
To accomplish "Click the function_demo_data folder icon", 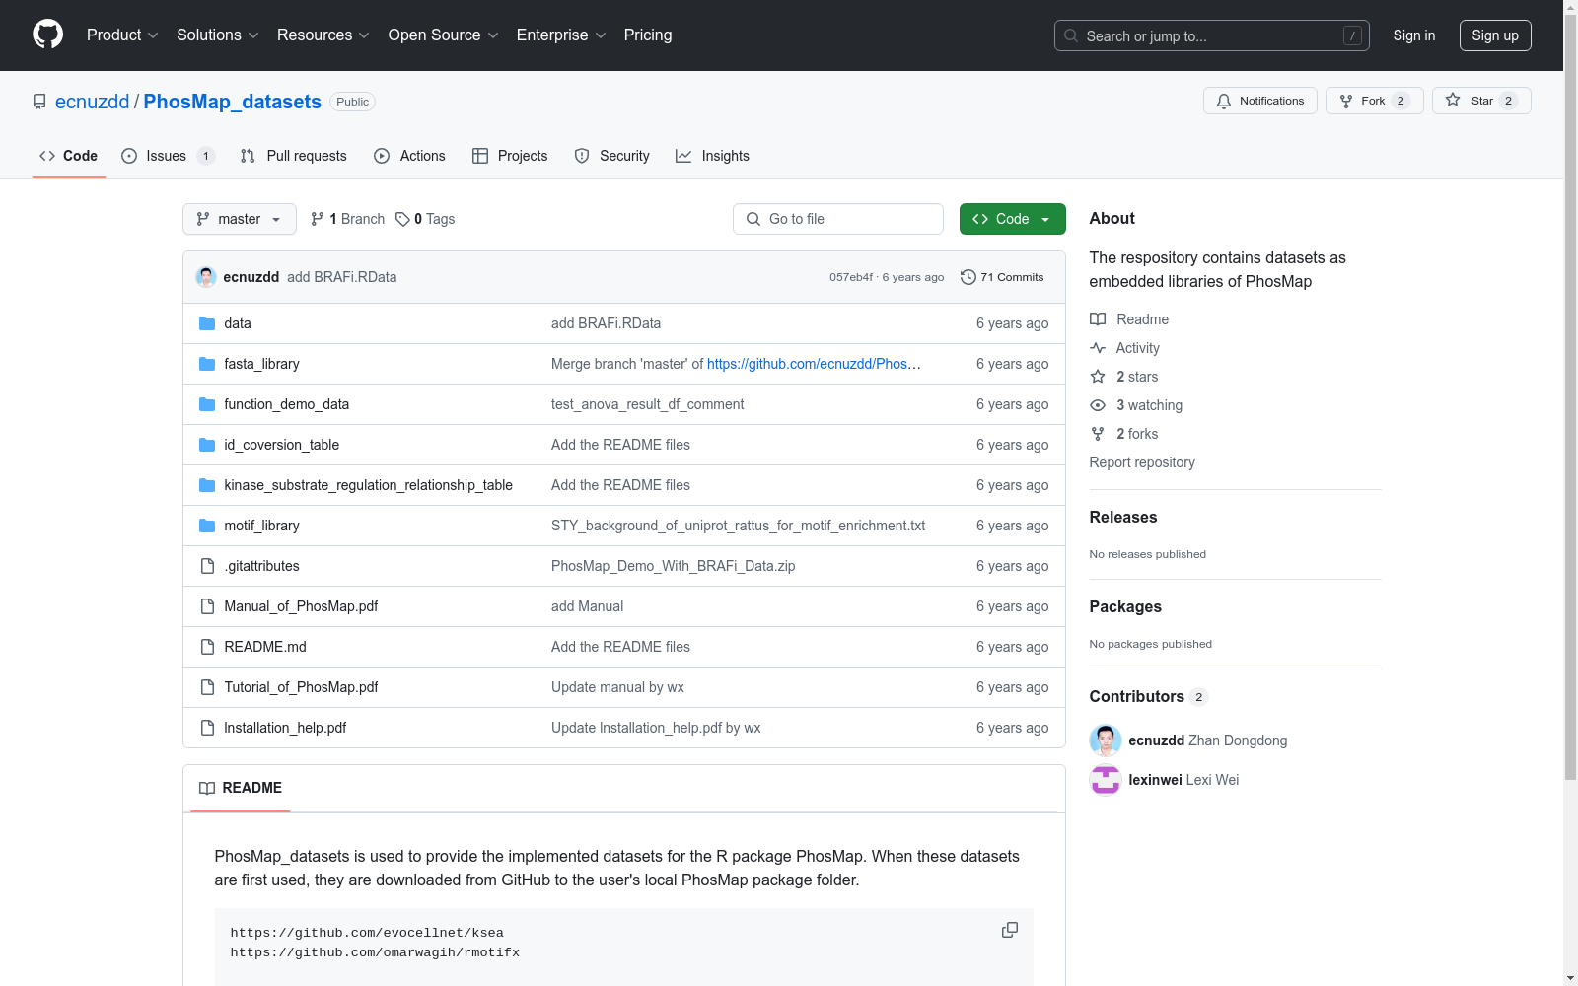I will 207,404.
